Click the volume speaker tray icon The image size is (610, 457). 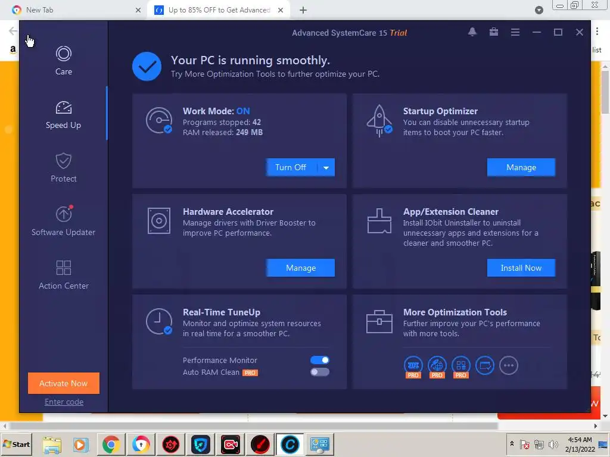(x=552, y=444)
